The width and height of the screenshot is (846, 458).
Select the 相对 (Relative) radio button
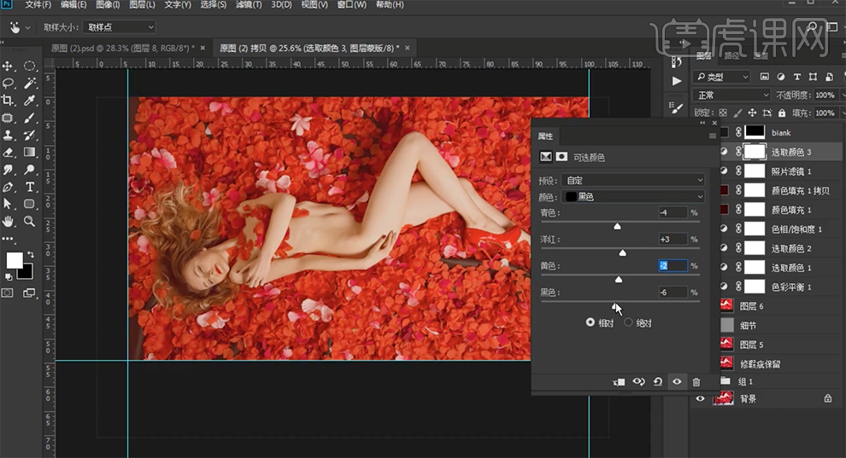pyautogui.click(x=590, y=322)
